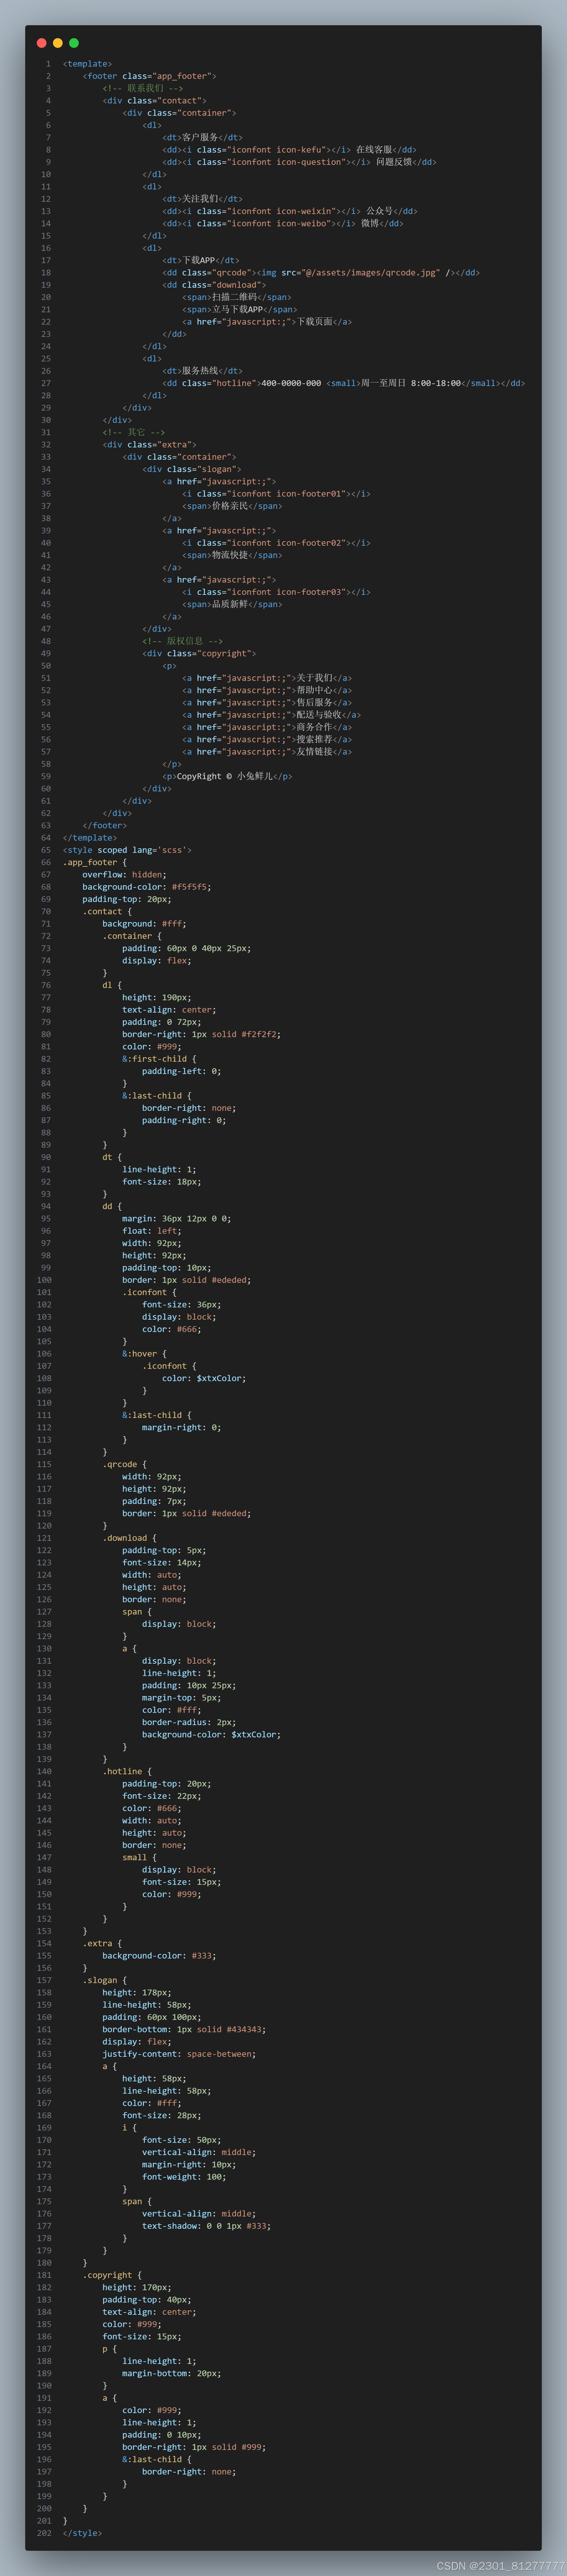This screenshot has height=2576, width=567.
Task: Click the &:hover { selector line
Action: pyautogui.click(x=145, y=1354)
